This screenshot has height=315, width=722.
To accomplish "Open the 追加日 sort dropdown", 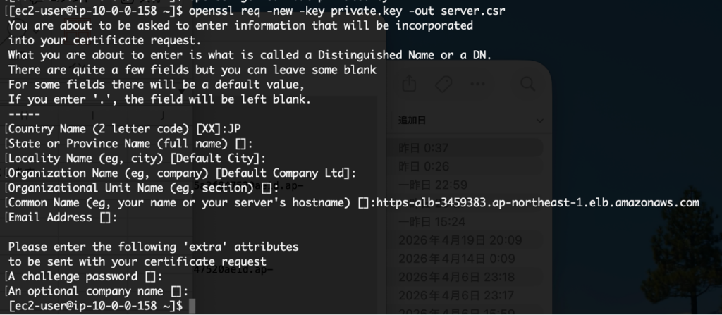I will tap(470, 121).
